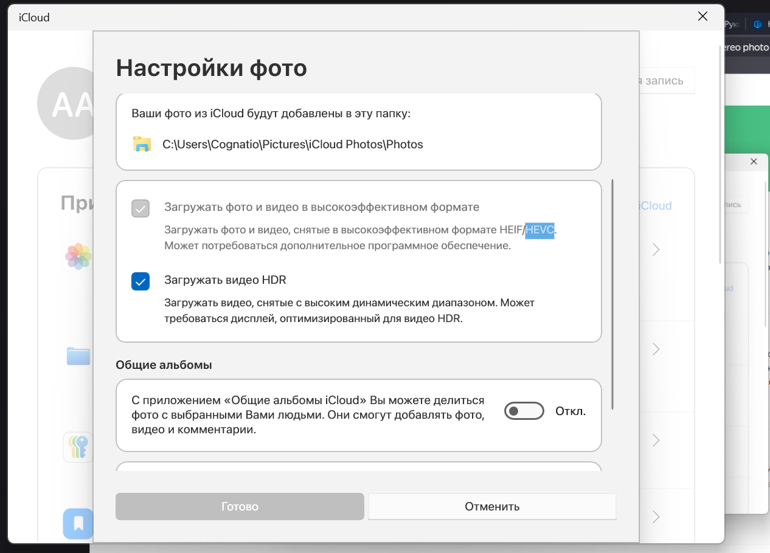
Task: Expand the iCloud Drive row chevron
Action: pyautogui.click(x=656, y=349)
